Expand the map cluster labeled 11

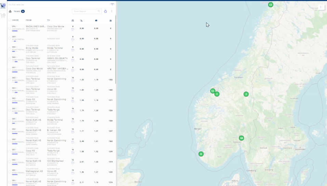213,91
